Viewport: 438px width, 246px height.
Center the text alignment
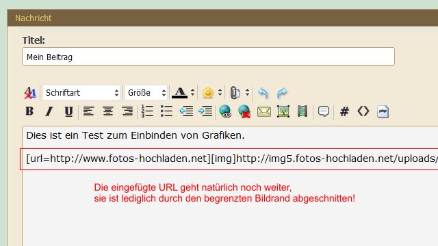(x=108, y=111)
